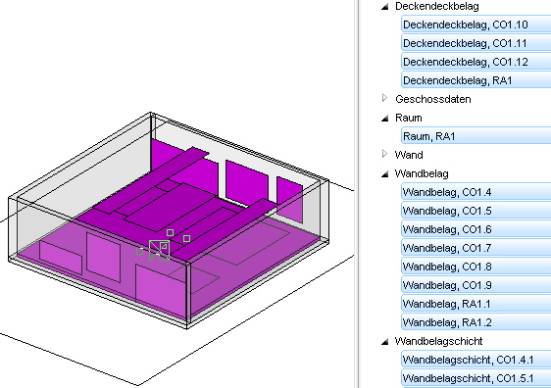Expand the Geschossdaten group

pyautogui.click(x=384, y=98)
